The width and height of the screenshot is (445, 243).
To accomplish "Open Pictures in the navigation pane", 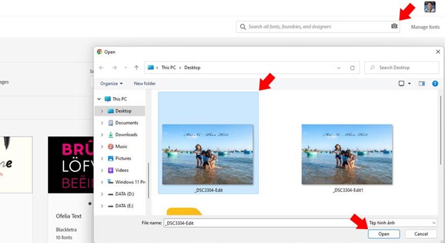I will (x=123, y=159).
